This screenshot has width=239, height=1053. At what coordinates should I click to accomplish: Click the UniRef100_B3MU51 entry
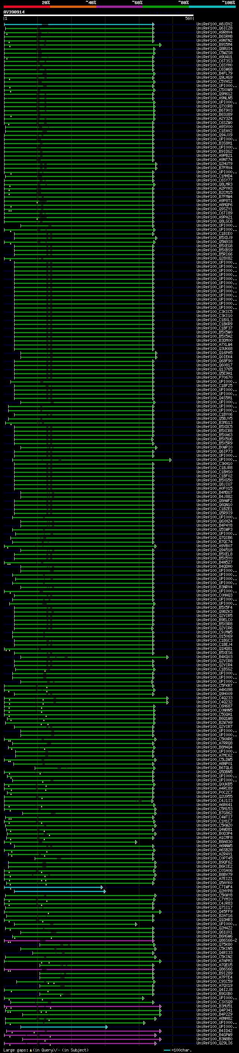[214, 1006]
